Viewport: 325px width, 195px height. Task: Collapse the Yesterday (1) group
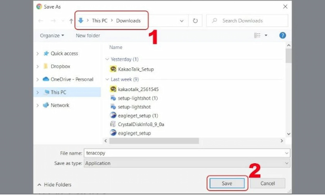107,59
